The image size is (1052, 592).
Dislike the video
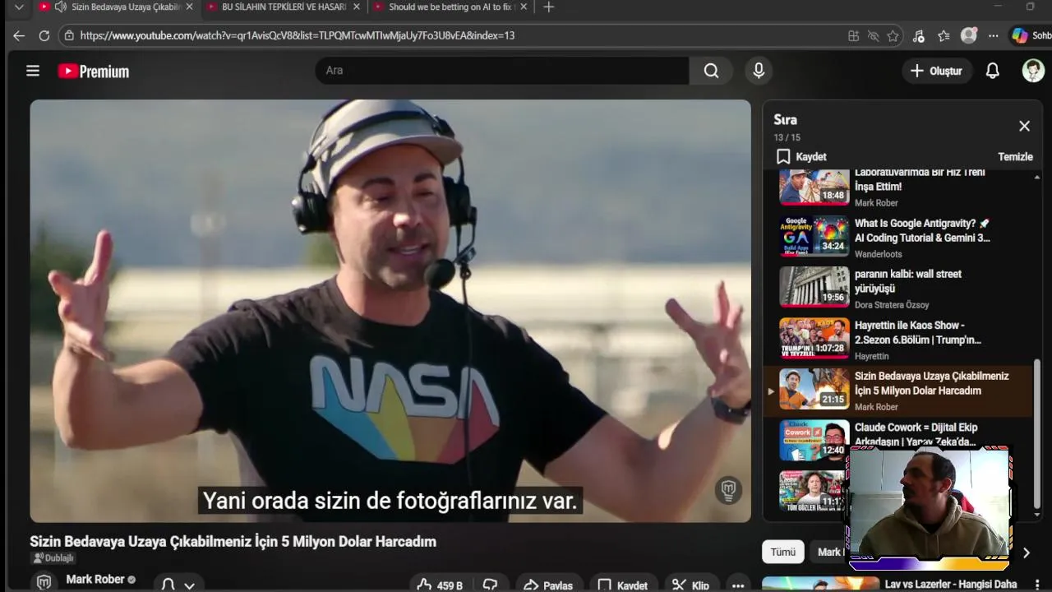click(491, 585)
